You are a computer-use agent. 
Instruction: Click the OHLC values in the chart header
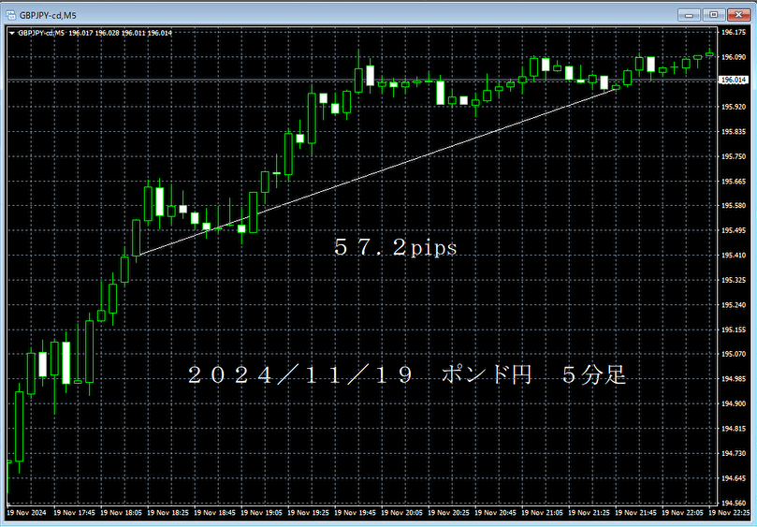click(120, 33)
